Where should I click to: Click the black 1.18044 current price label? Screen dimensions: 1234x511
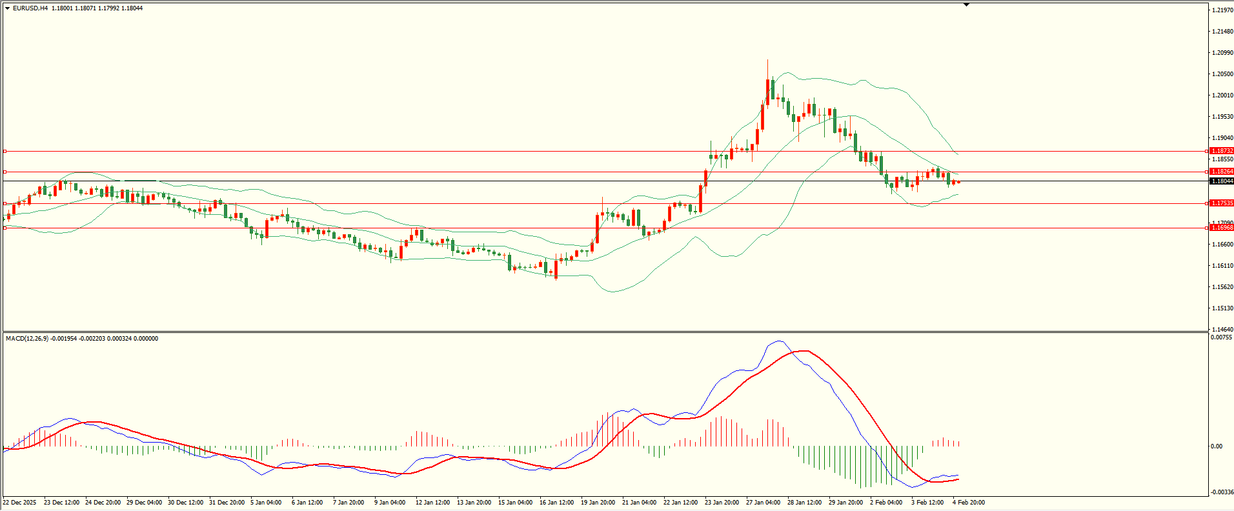coord(1221,181)
